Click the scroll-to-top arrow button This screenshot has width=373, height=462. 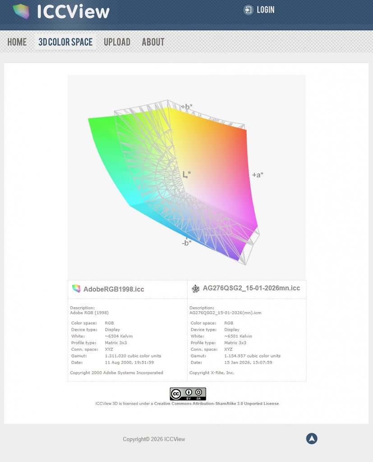click(312, 439)
